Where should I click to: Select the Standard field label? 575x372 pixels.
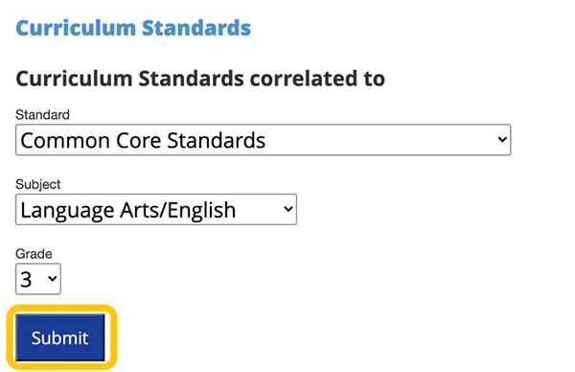pyautogui.click(x=42, y=115)
